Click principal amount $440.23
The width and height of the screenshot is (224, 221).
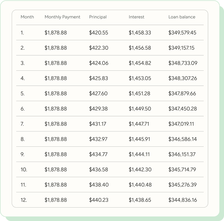point(99,200)
